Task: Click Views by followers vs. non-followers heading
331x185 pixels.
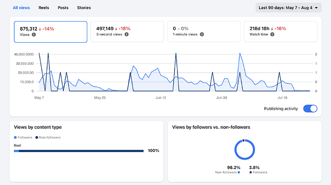Action: pos(211,127)
